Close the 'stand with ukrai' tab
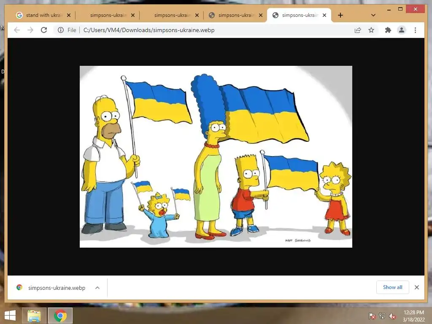 click(x=69, y=15)
